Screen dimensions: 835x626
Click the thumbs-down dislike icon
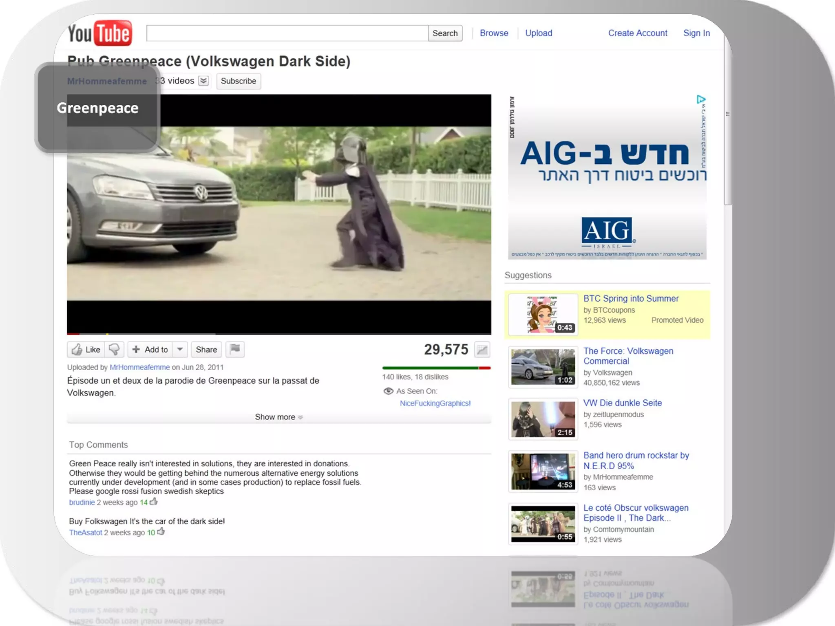click(114, 349)
